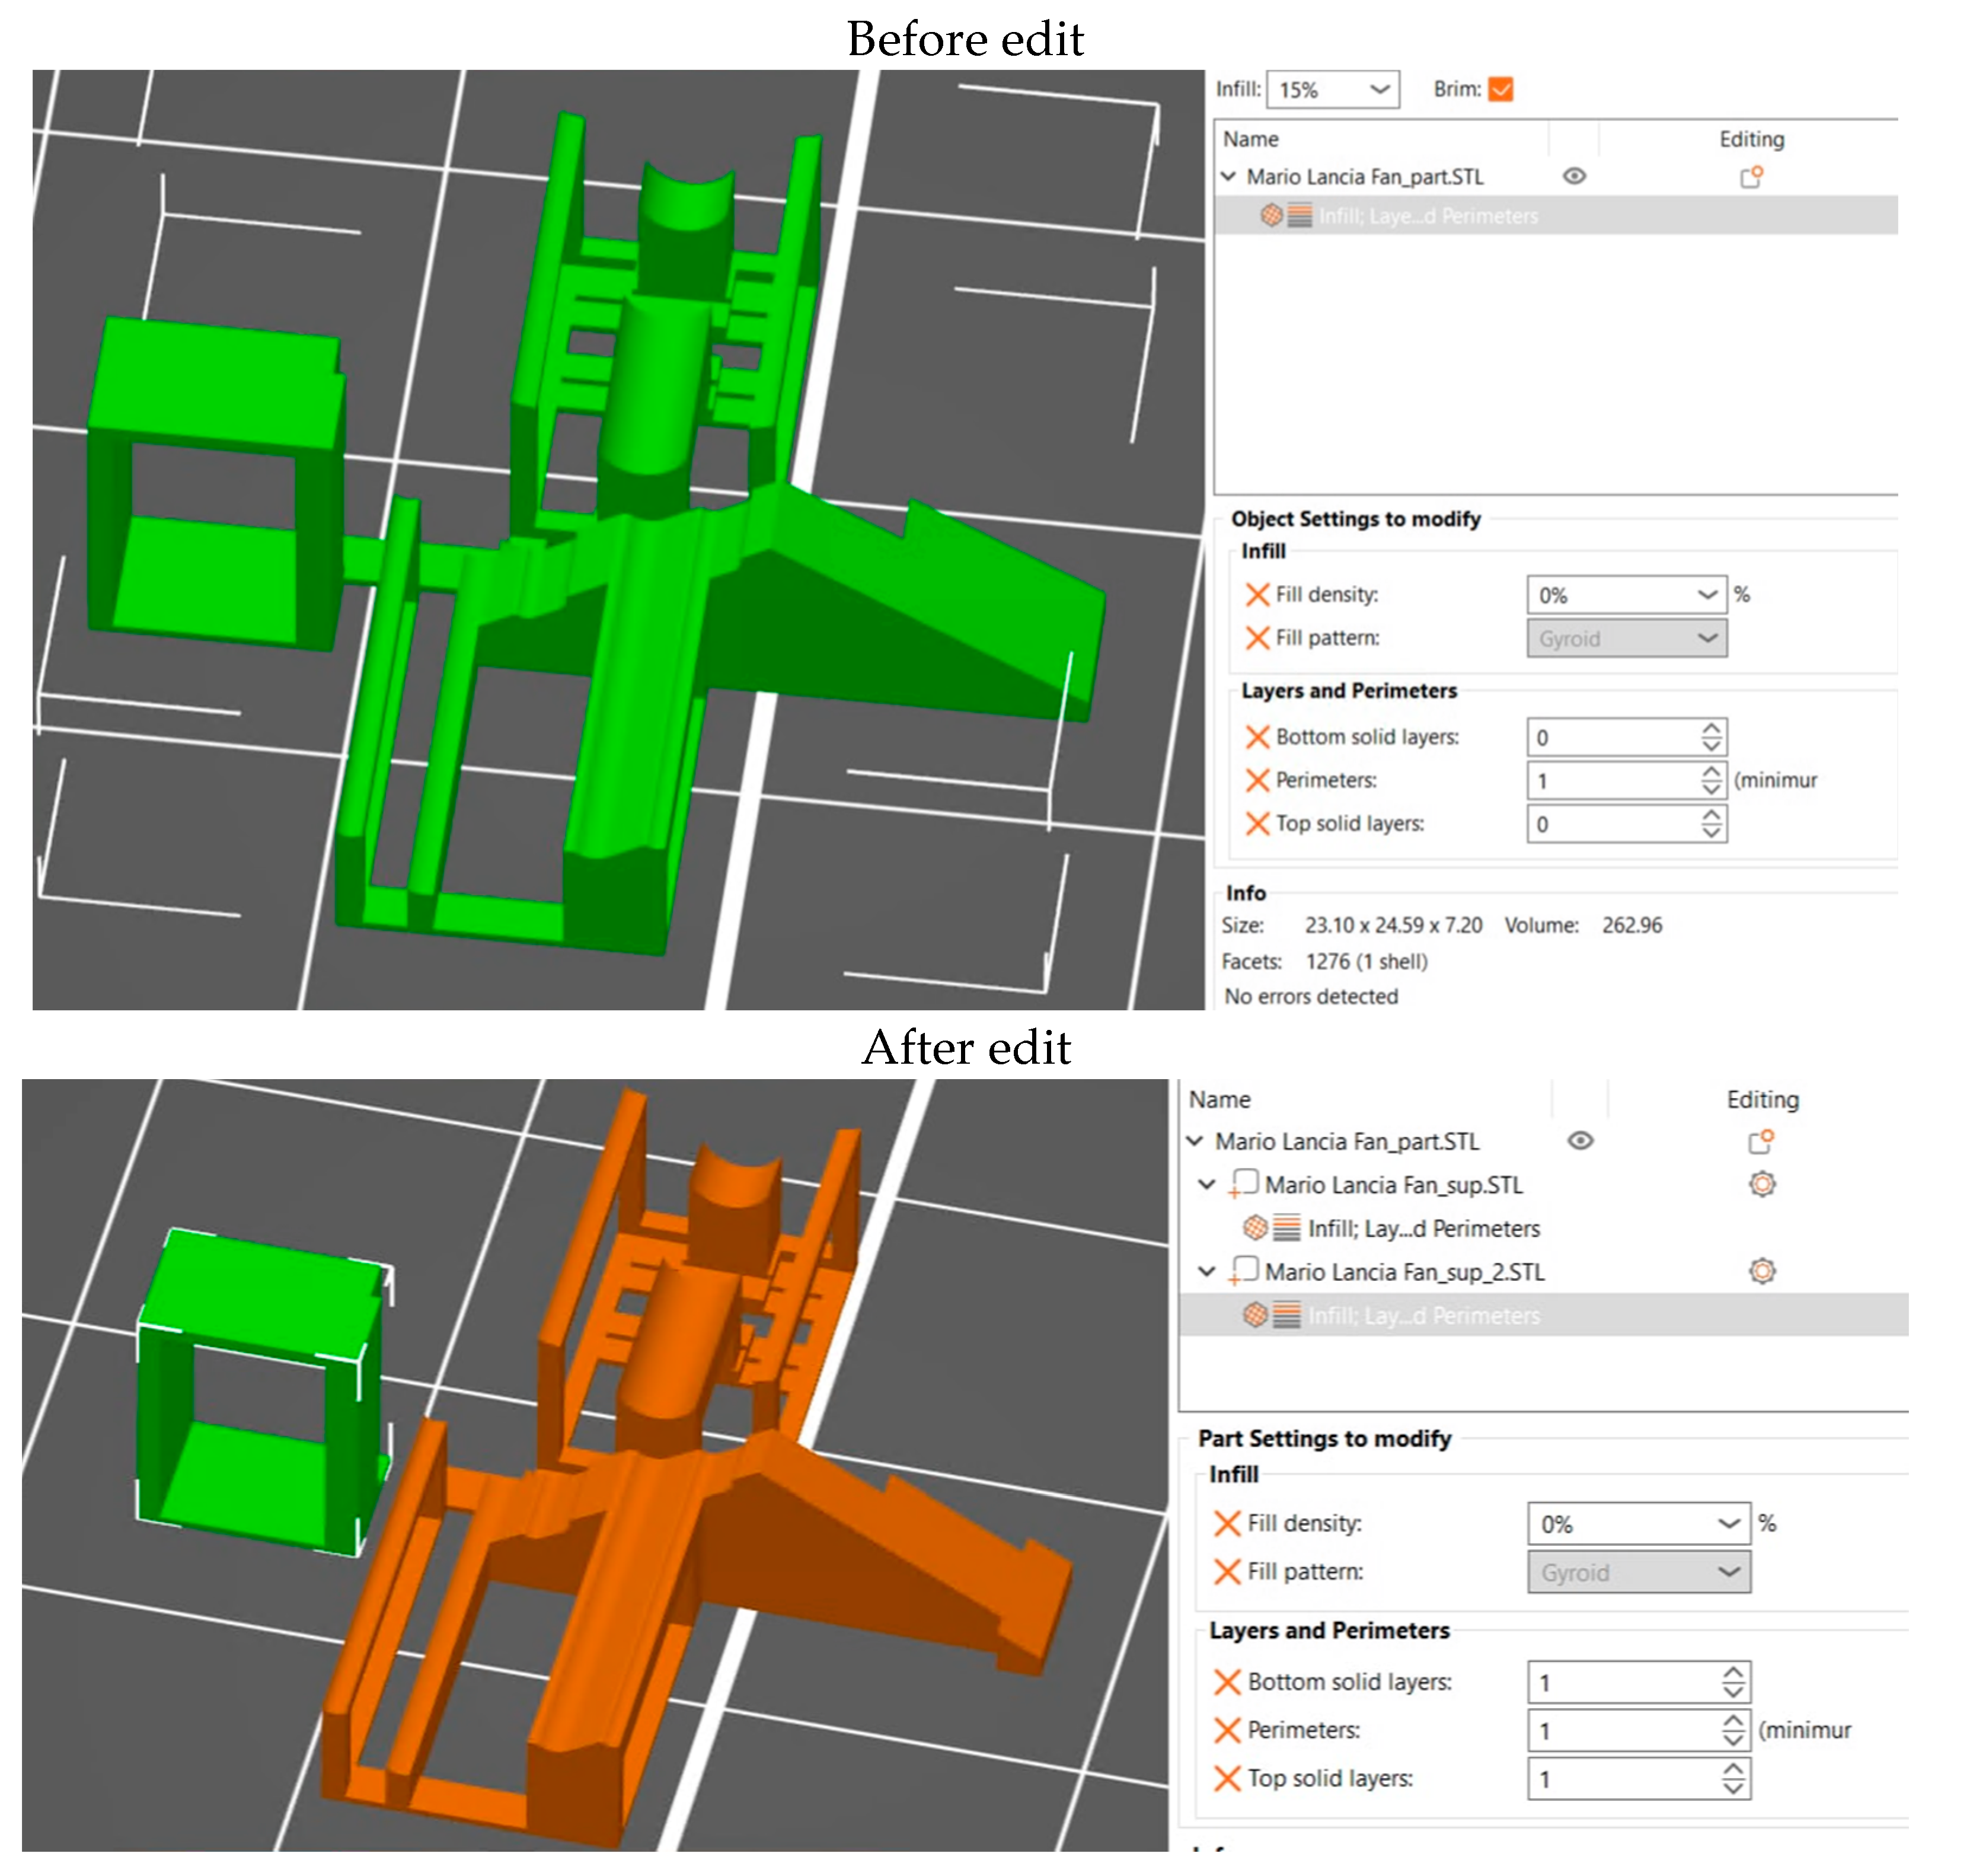Click the gear icon next to Fan_sup_2.STL

click(x=1761, y=1271)
